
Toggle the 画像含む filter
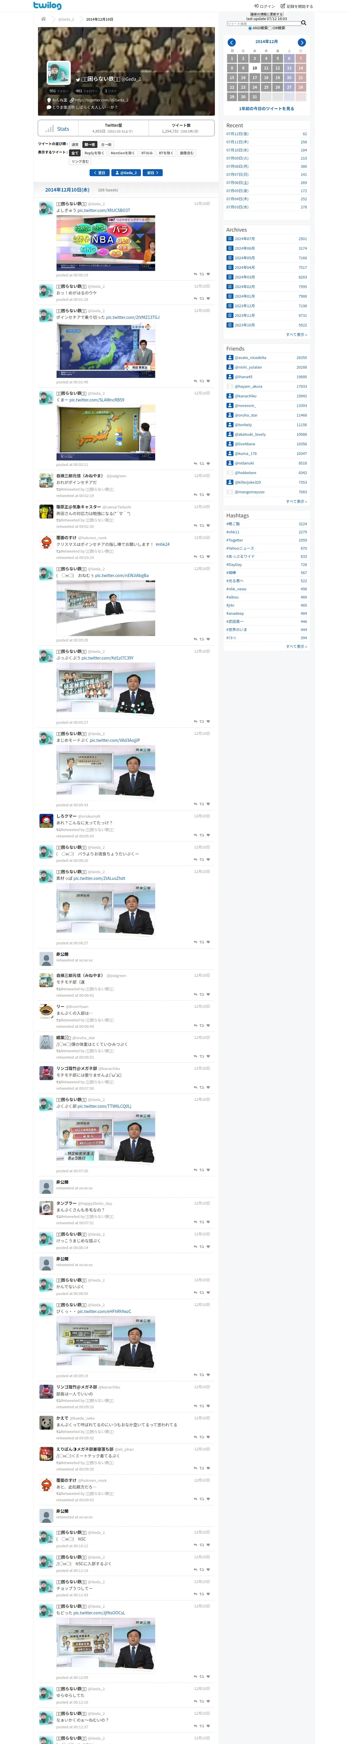186,153
